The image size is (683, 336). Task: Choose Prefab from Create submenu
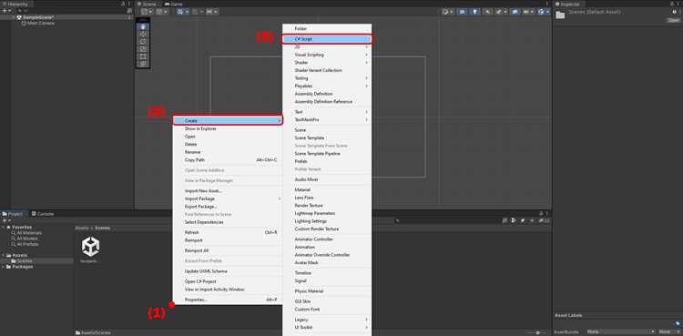[x=327, y=161]
